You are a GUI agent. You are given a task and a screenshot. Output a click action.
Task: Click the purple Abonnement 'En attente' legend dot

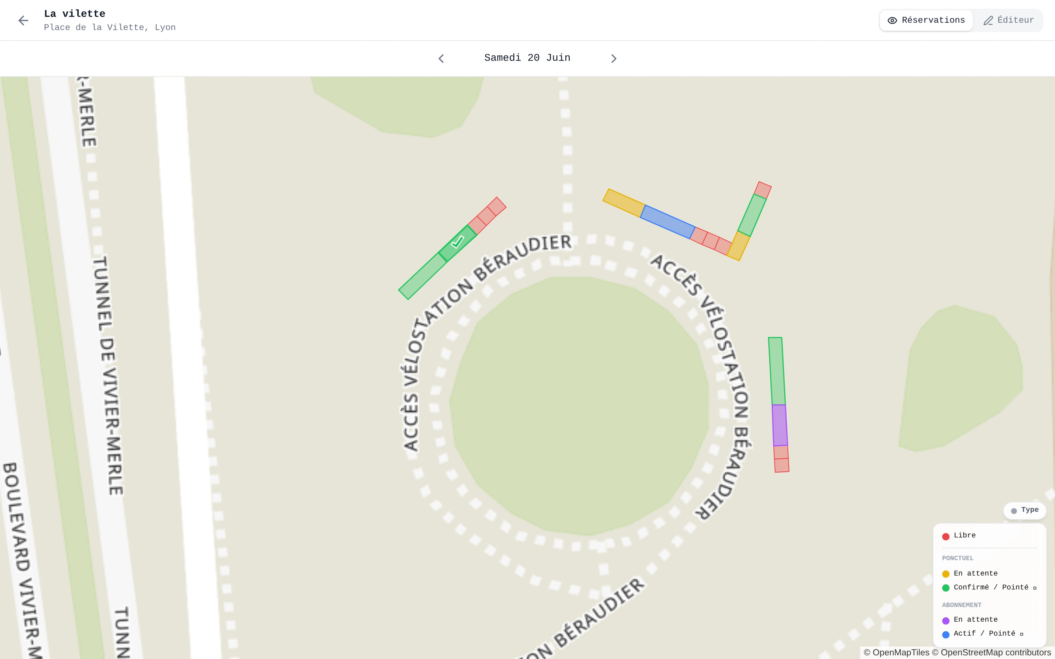(x=946, y=621)
